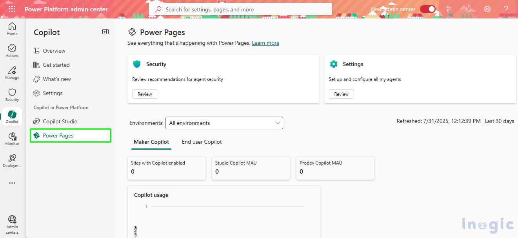Switch to the Maker Copilot tab

pyautogui.click(x=151, y=142)
